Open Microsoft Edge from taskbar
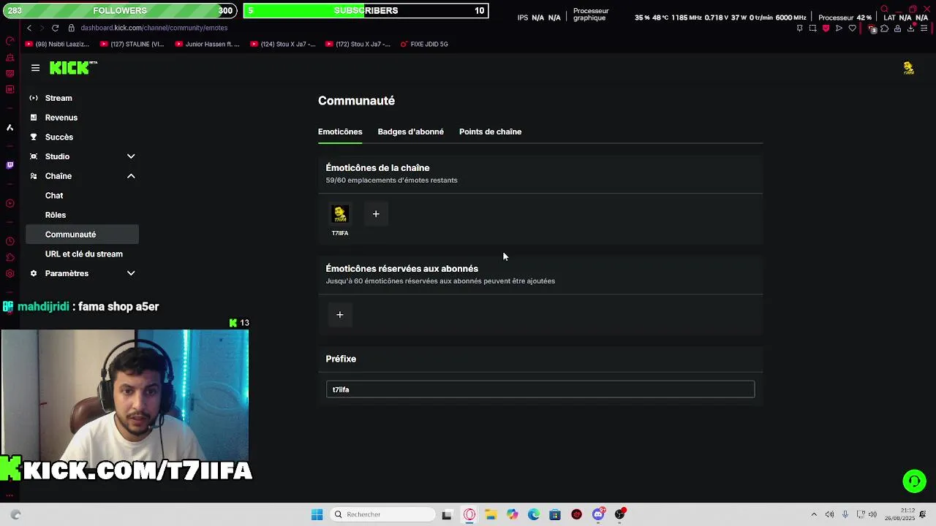The image size is (936, 526). tap(534, 514)
